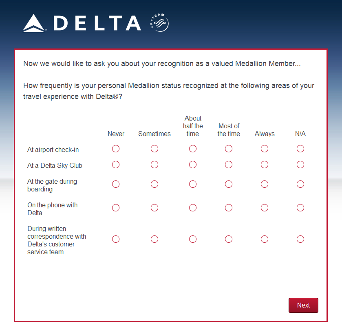Select Always for airport check-in
342x334 pixels.
[x=265, y=149]
